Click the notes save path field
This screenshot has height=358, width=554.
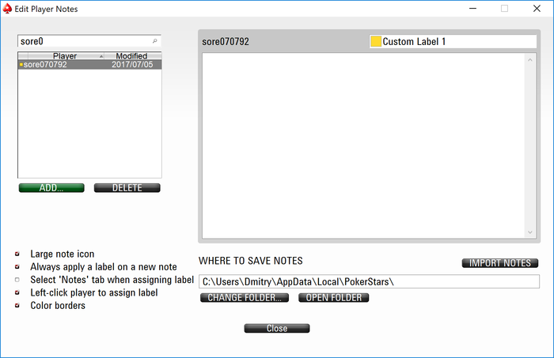click(x=369, y=281)
